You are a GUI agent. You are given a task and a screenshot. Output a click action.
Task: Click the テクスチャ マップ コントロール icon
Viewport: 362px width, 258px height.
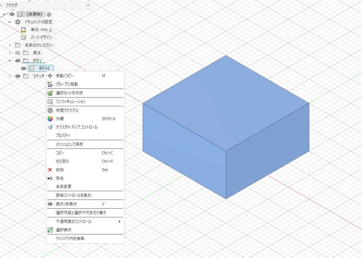(50, 127)
